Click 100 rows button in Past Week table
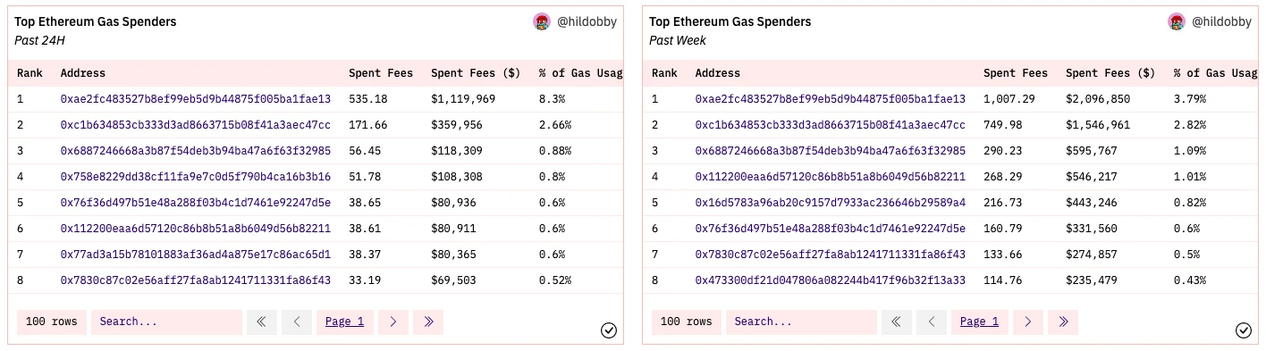 tap(687, 322)
